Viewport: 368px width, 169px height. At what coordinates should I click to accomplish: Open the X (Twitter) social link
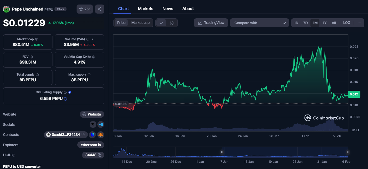click(93, 124)
